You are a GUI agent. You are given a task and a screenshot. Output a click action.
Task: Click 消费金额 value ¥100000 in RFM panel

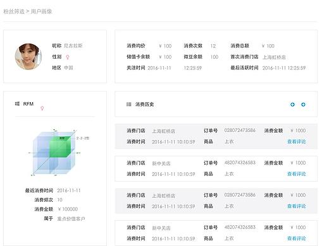tap(68, 209)
